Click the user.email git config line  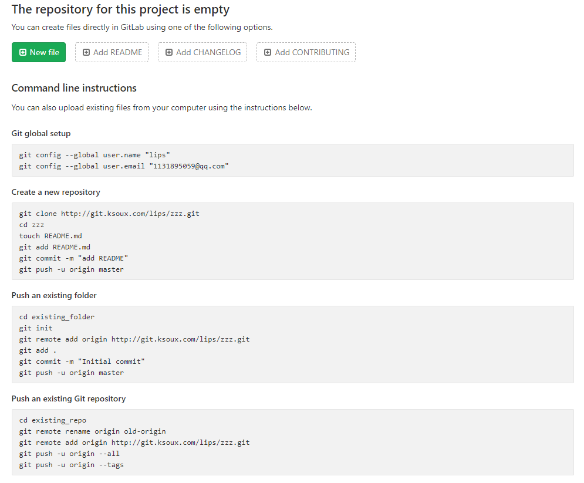coord(124,166)
